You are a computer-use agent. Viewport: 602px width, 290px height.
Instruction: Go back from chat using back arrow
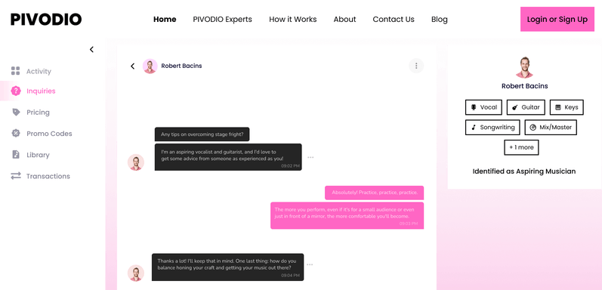coord(132,66)
